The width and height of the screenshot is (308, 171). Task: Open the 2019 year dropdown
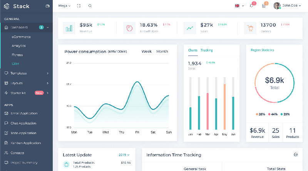(x=124, y=155)
